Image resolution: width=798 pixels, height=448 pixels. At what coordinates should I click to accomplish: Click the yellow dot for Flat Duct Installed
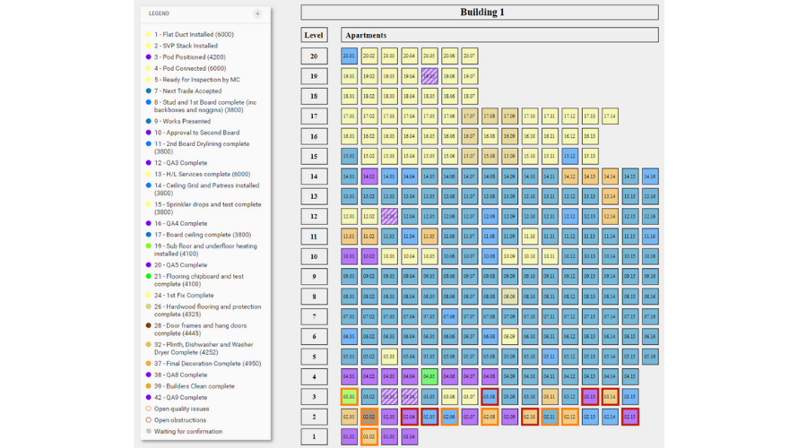[149, 35]
